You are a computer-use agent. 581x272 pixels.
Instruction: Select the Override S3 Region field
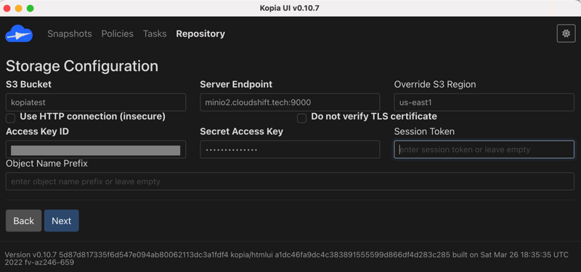pos(484,102)
